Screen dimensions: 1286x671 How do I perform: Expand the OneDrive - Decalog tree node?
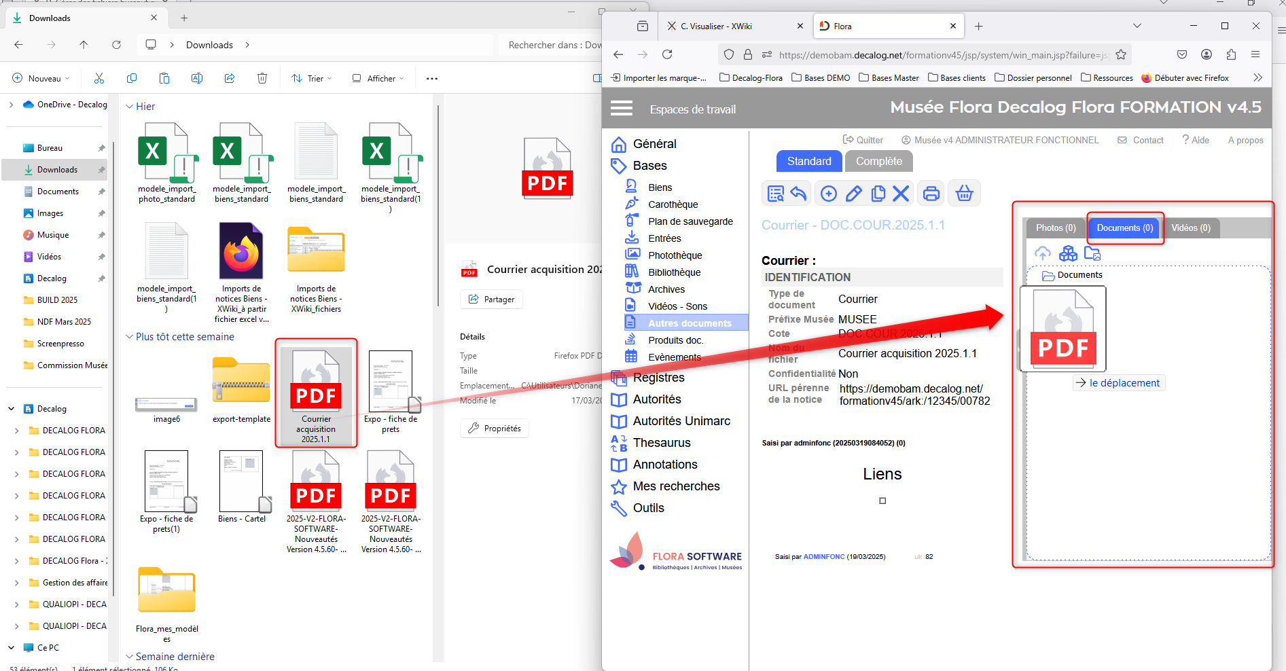point(12,105)
